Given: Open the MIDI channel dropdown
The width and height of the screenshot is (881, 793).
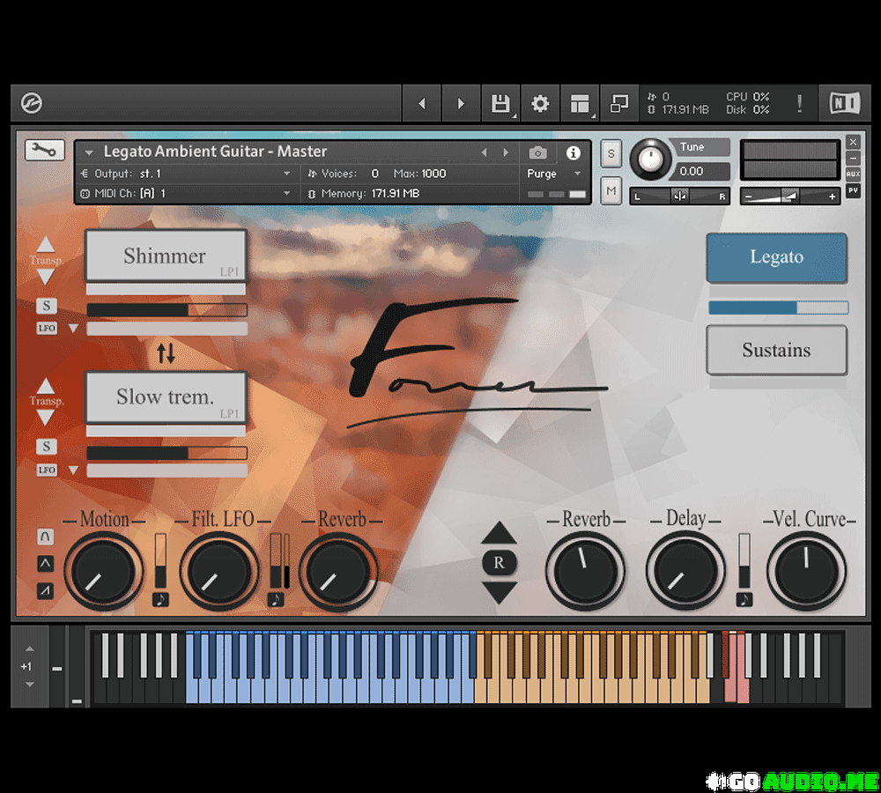Looking at the screenshot, I should click(286, 193).
